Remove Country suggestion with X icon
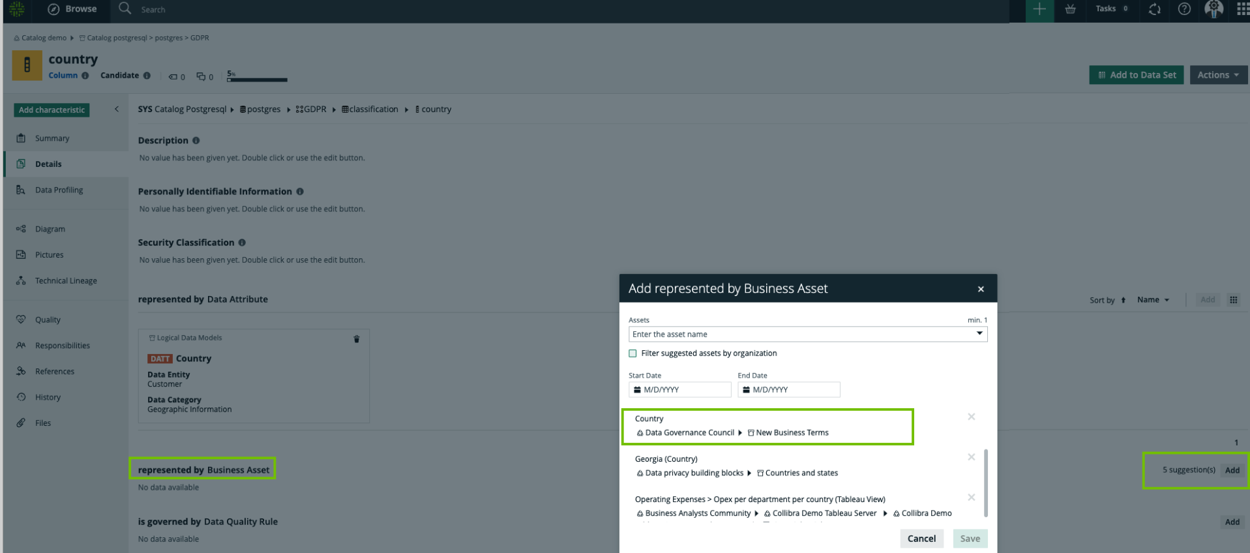The image size is (1250, 553). tap(971, 417)
